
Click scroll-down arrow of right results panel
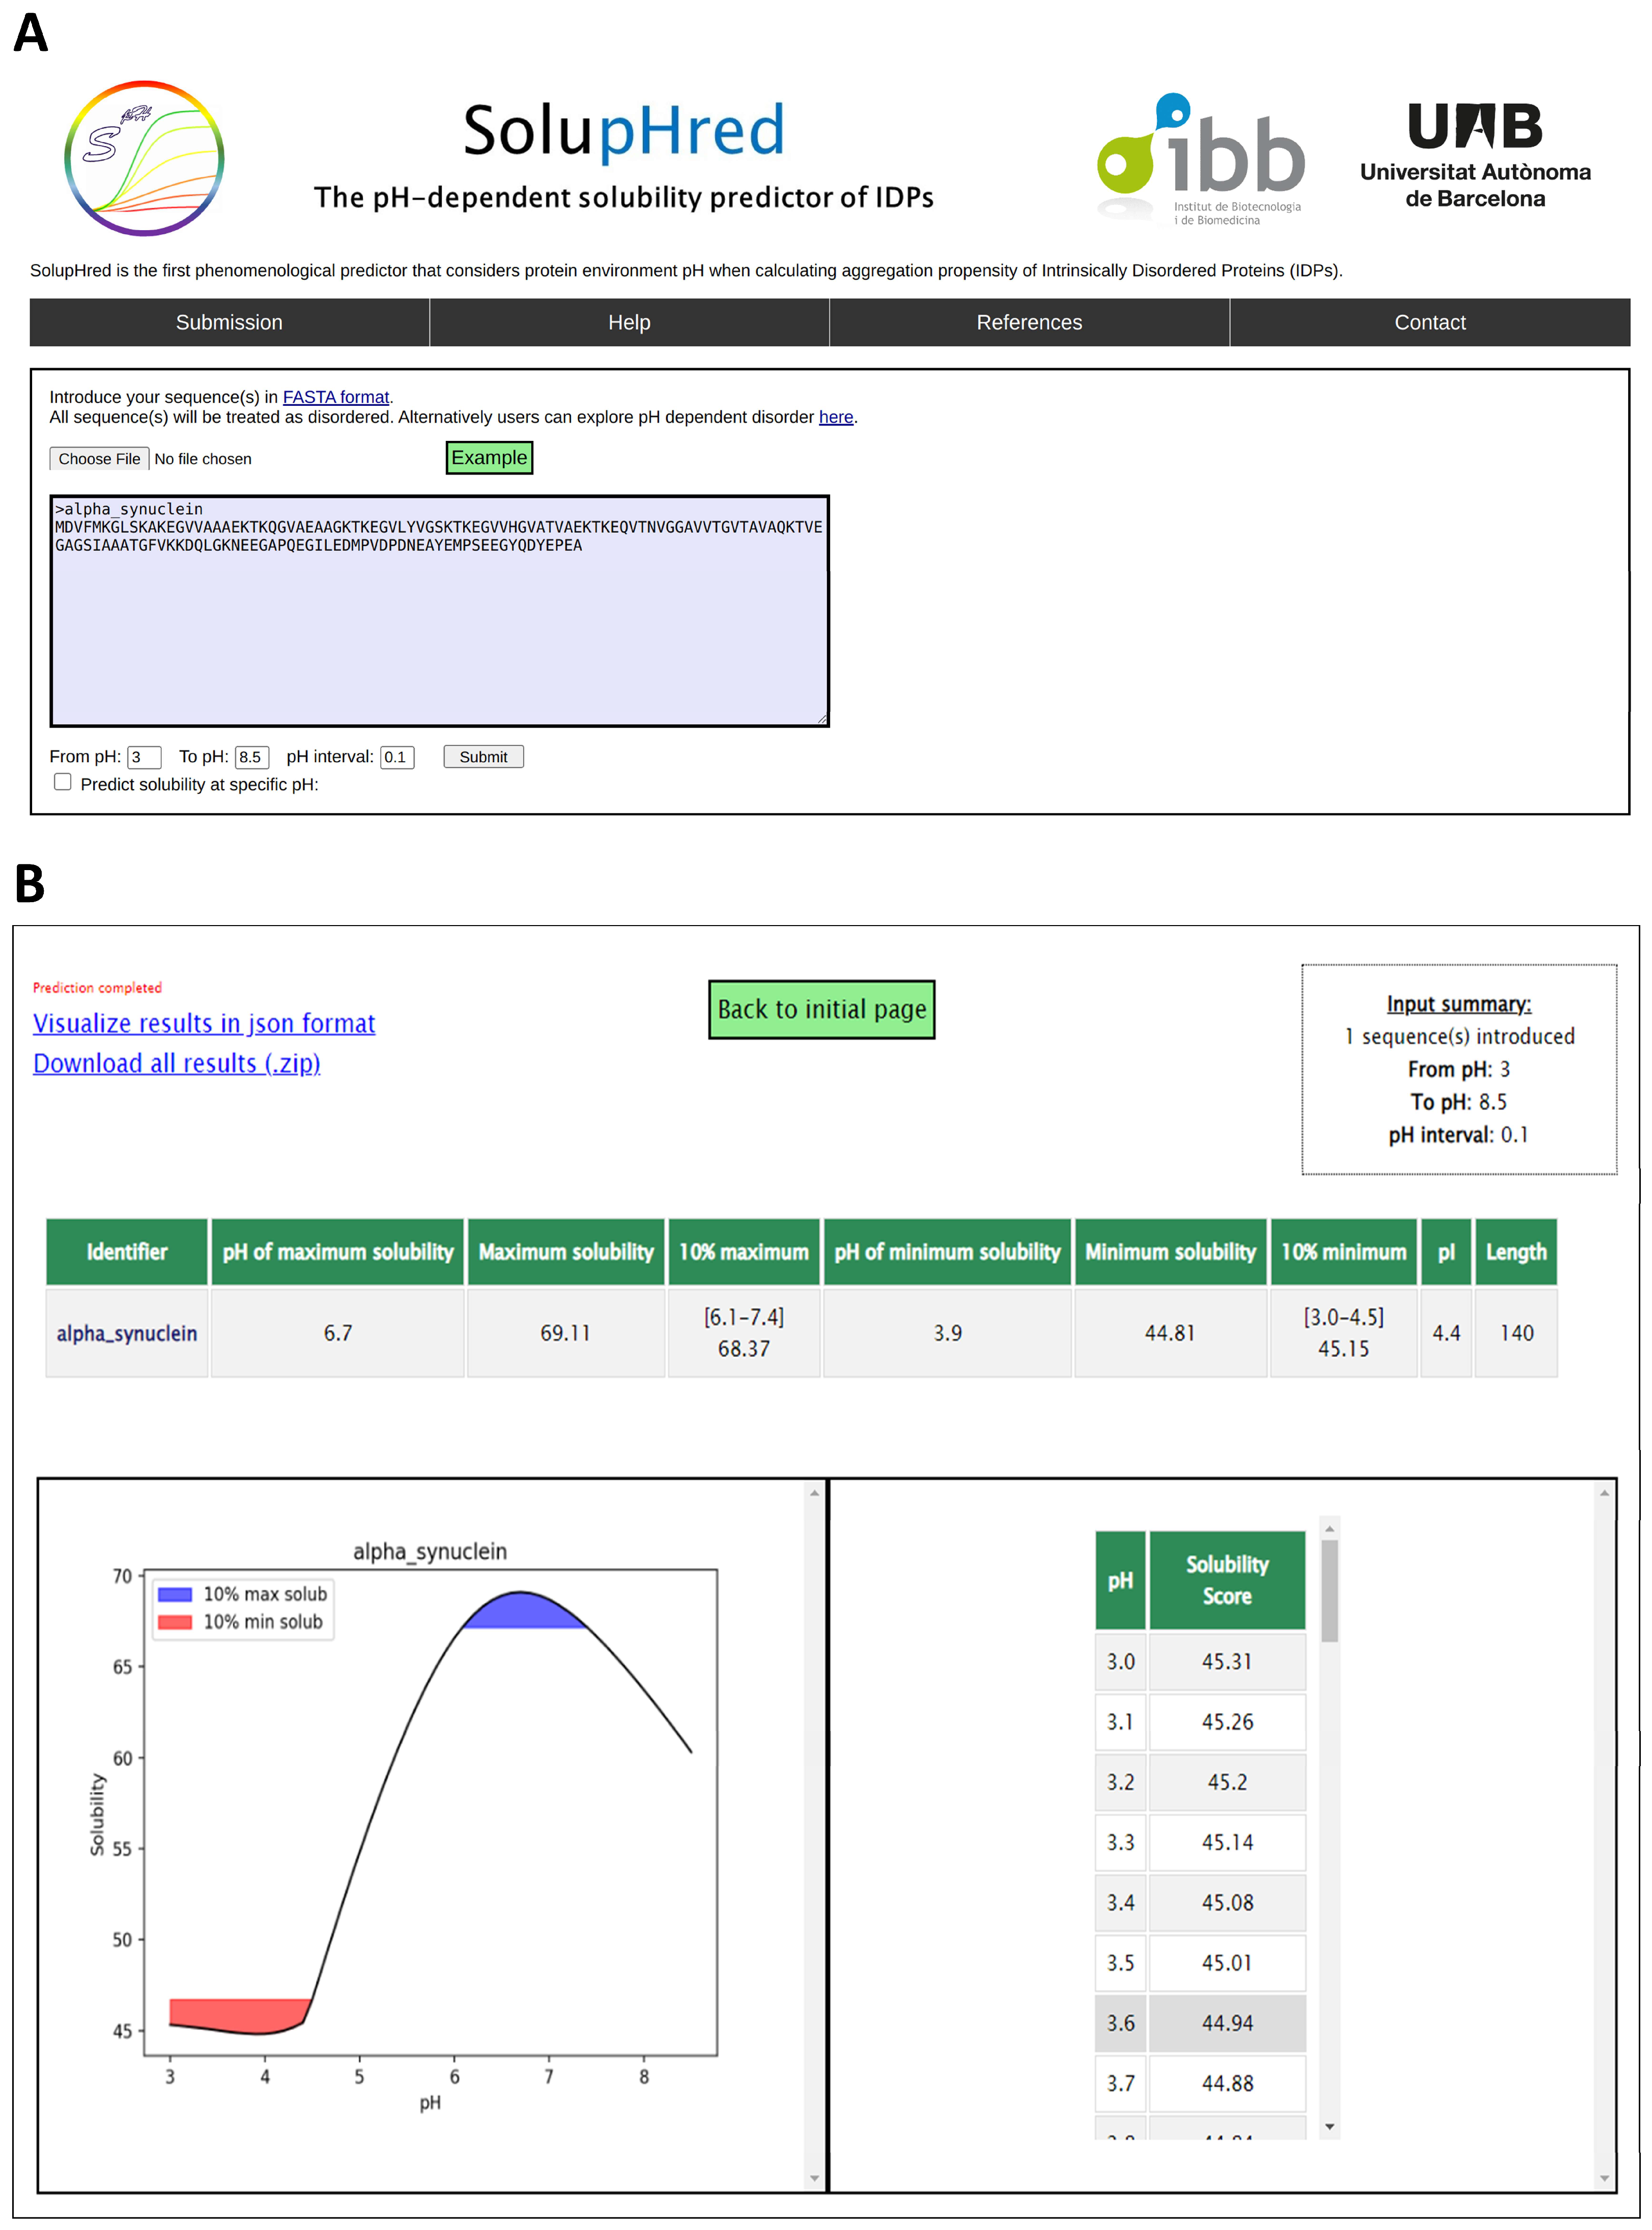pos(1604,2178)
